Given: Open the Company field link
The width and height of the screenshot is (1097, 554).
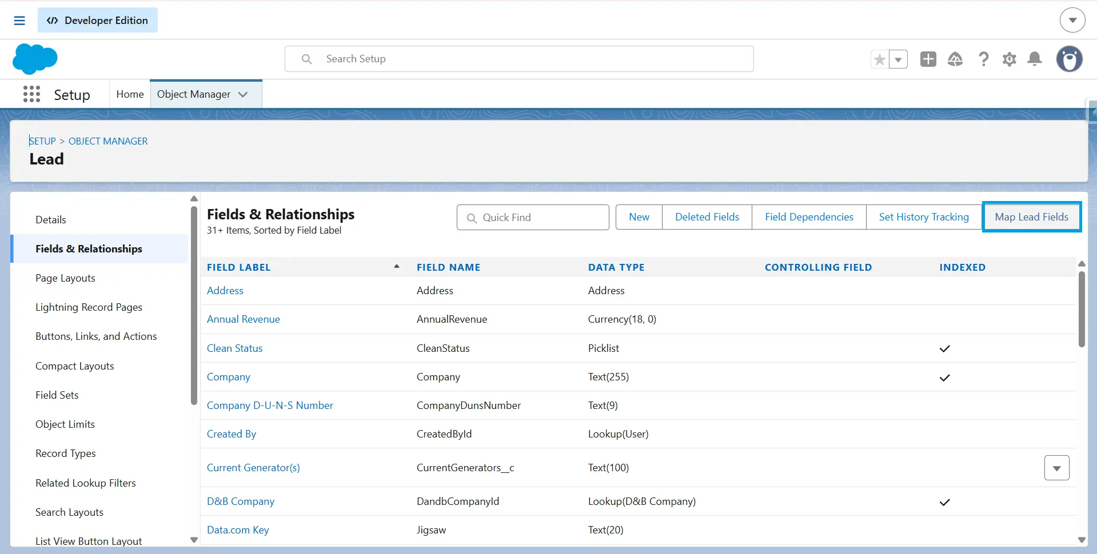Looking at the screenshot, I should point(229,377).
